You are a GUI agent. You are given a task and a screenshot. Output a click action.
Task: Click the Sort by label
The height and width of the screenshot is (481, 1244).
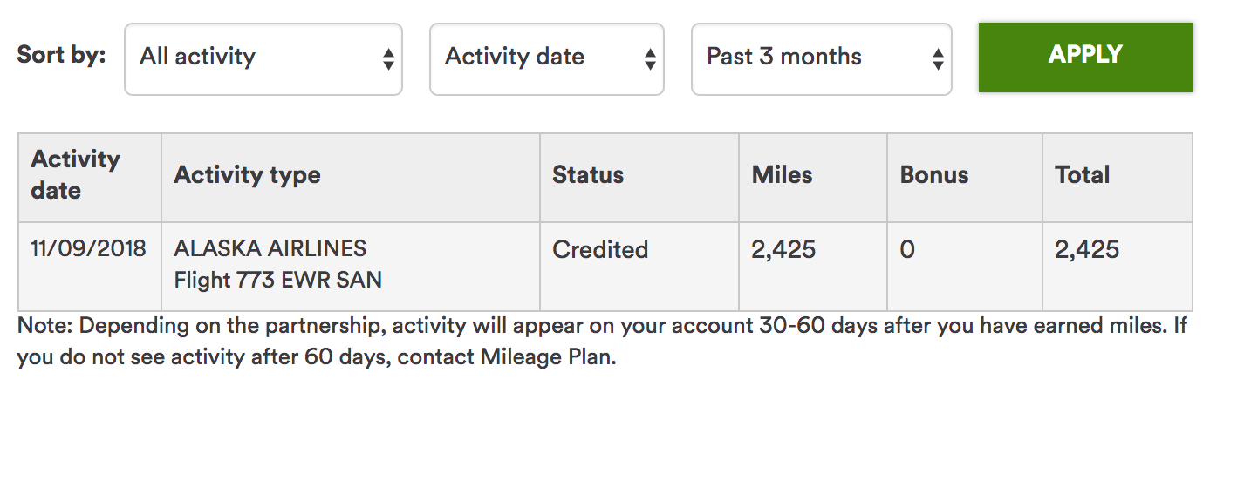61,55
